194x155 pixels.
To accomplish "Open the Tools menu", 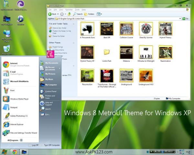I will 77,10.
